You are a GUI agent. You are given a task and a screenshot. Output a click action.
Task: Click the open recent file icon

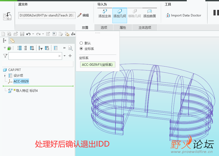point(9,34)
